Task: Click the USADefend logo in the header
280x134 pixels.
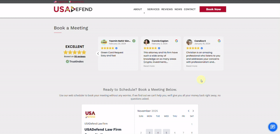Action: tap(73, 9)
